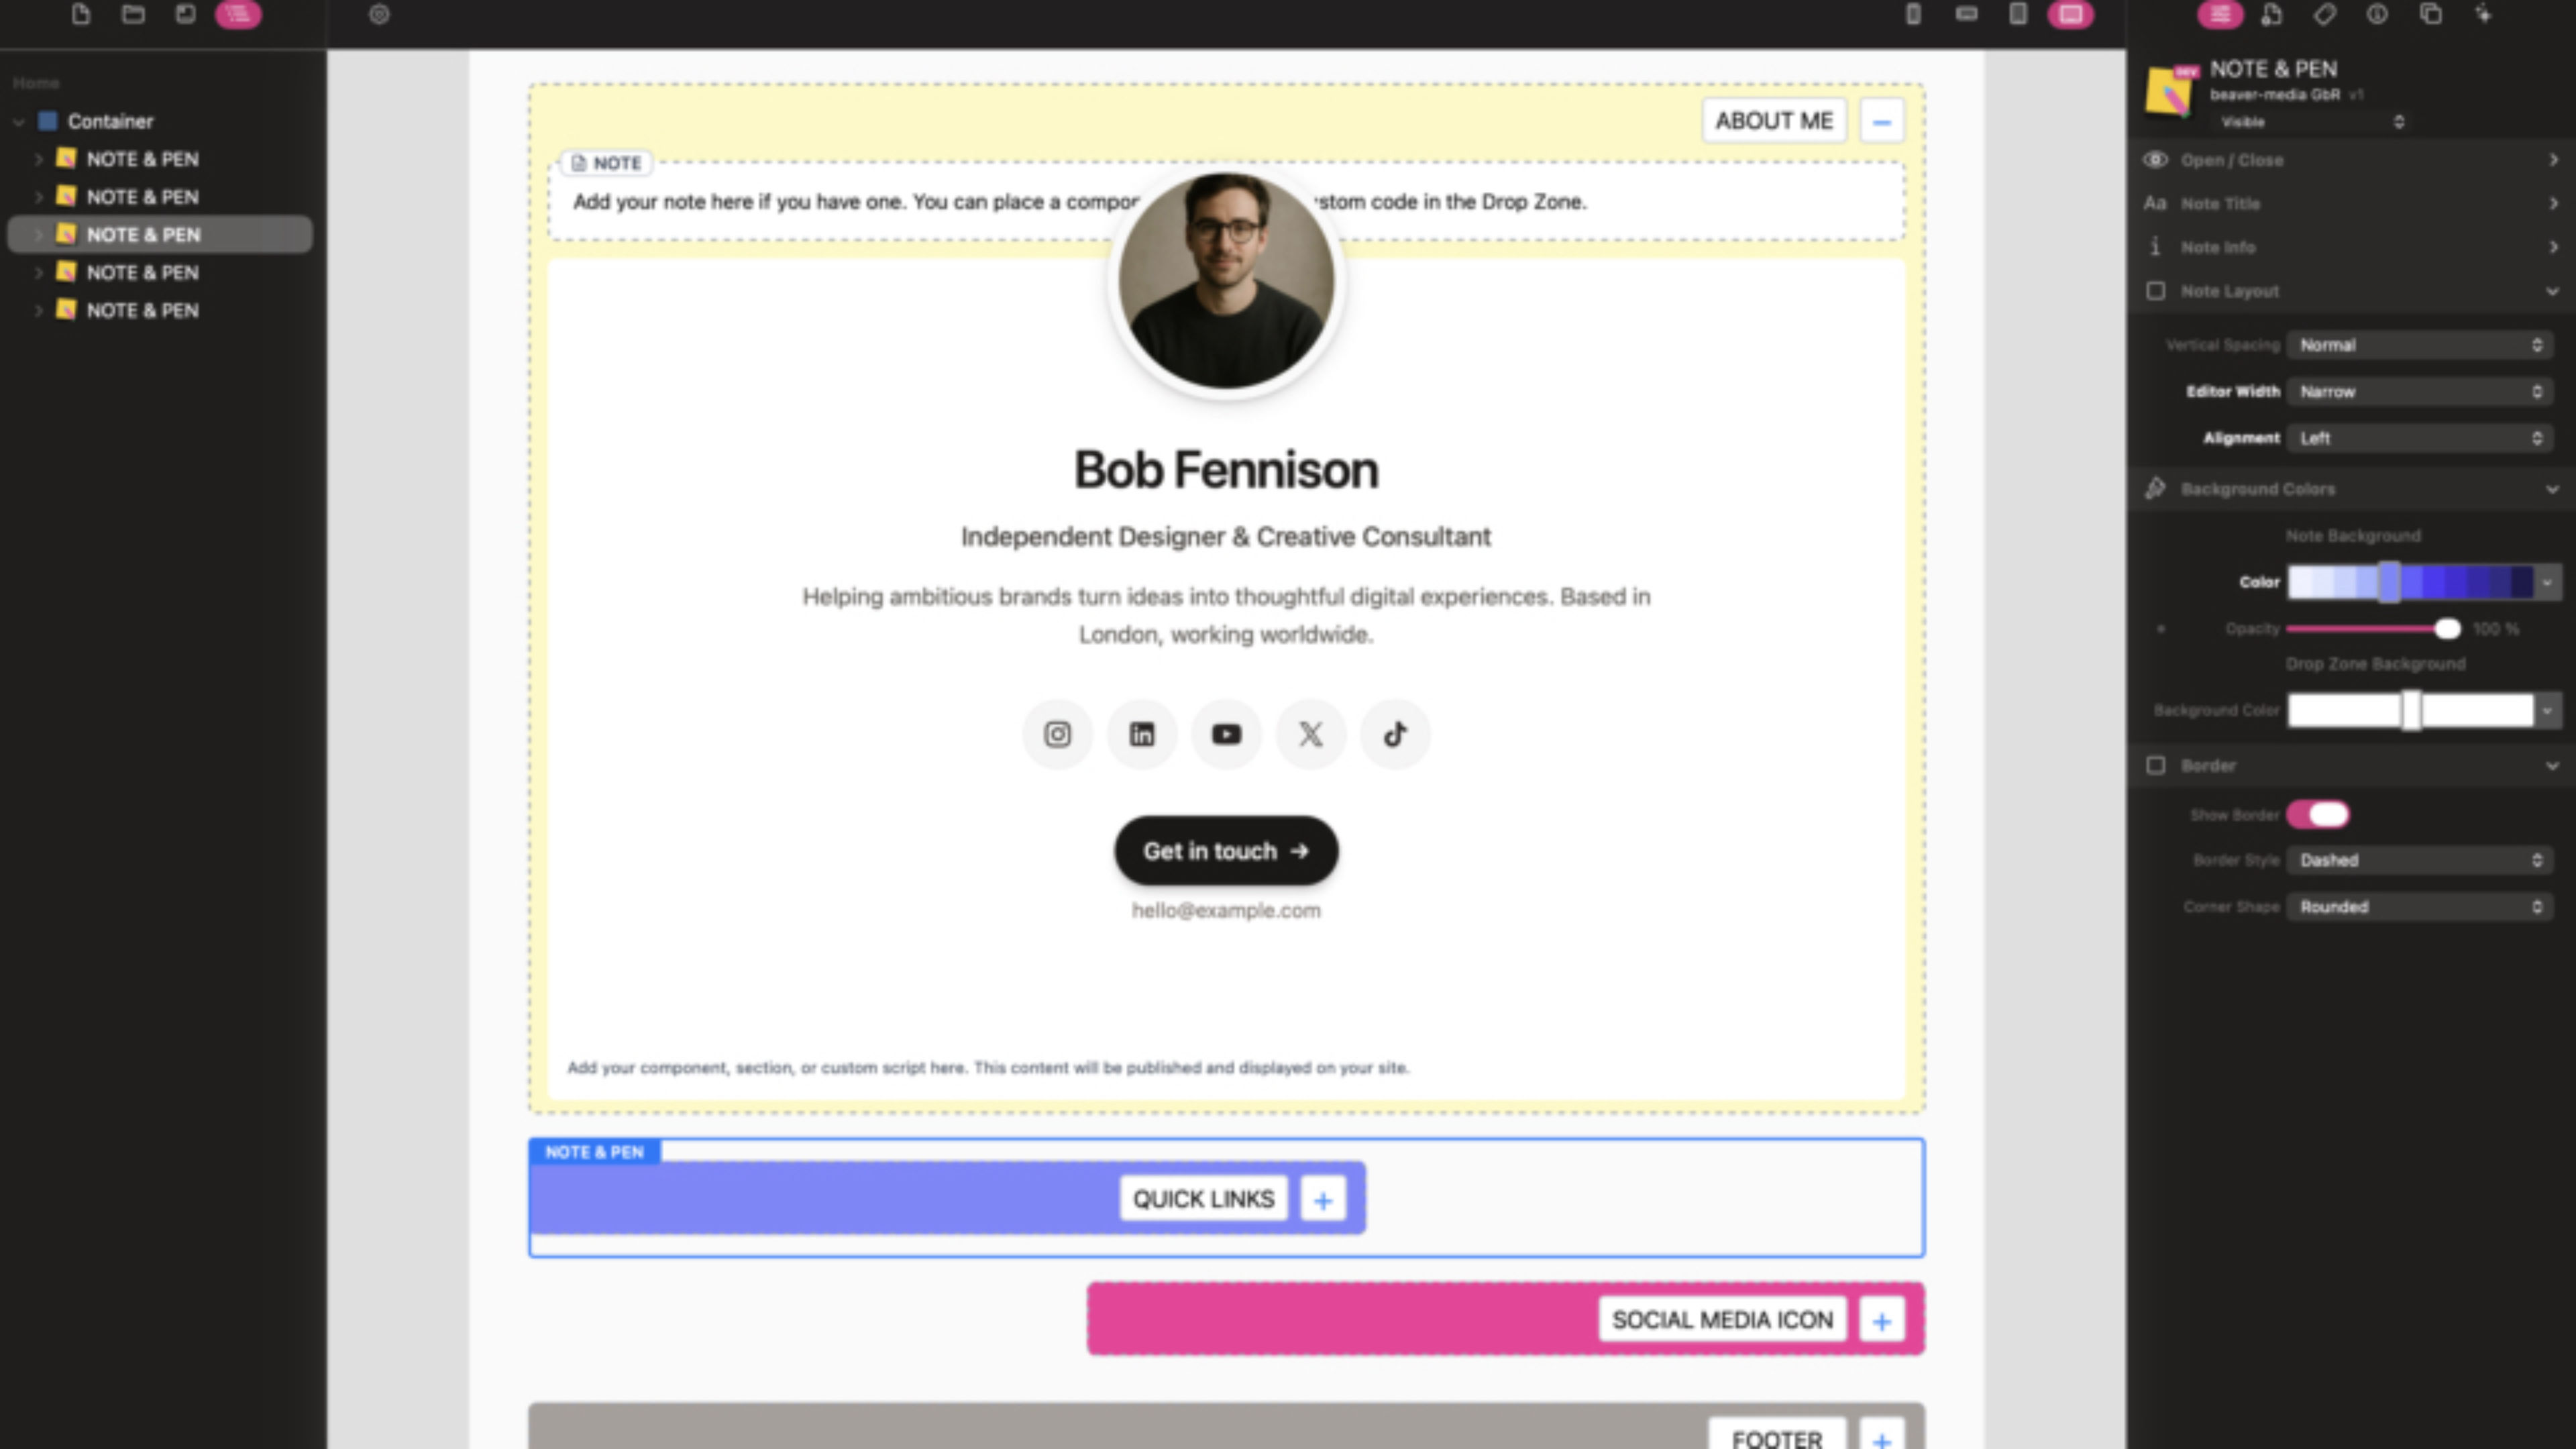Viewport: 2576px width, 1449px height.
Task: Select the pink node browser icon in top-left toolbar
Action: click(x=238, y=14)
